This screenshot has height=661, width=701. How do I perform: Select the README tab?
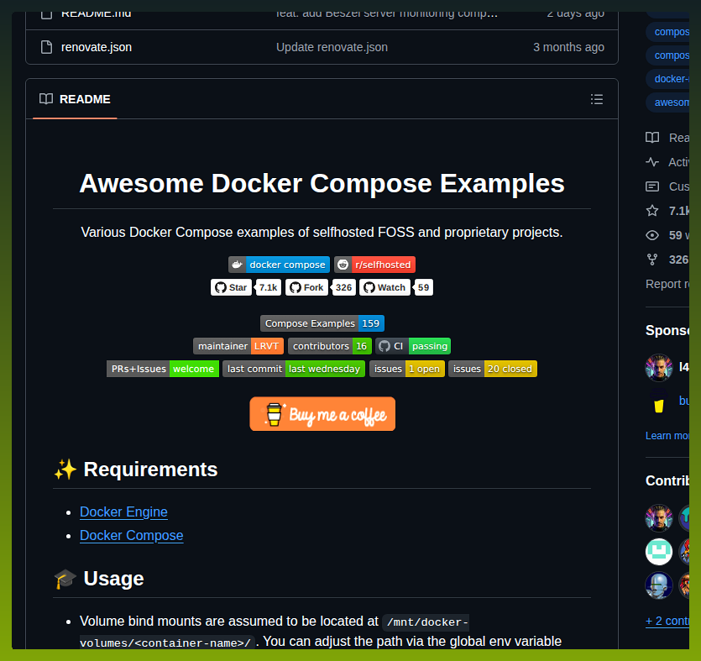pos(75,99)
